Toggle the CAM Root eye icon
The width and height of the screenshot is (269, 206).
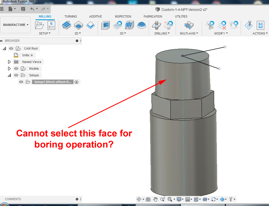point(11,48)
